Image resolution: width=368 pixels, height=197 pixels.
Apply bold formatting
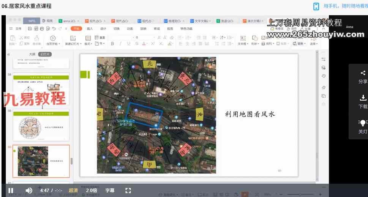click(x=112, y=44)
